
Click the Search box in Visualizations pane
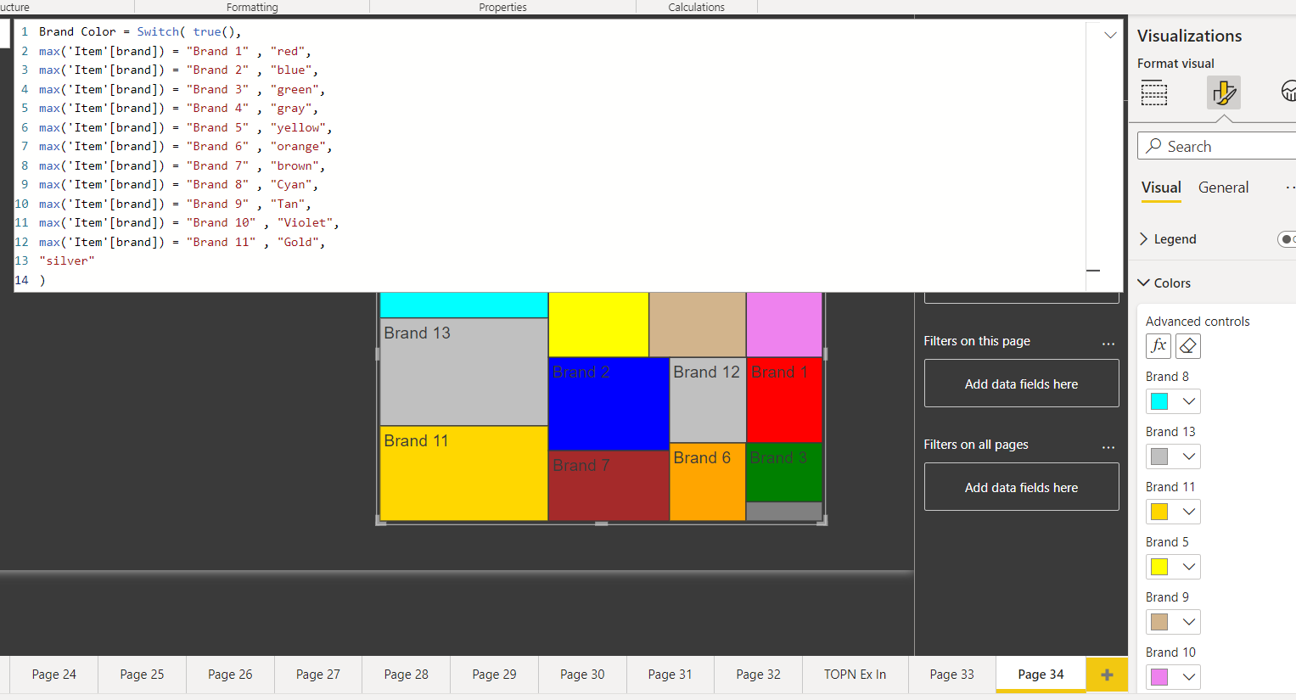pos(1217,146)
